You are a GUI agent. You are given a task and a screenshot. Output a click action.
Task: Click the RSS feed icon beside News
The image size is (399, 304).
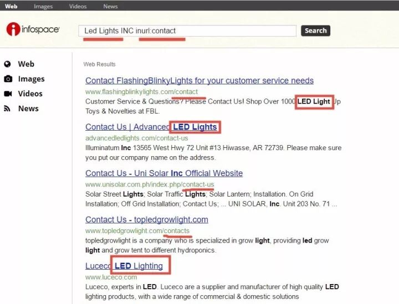point(7,109)
